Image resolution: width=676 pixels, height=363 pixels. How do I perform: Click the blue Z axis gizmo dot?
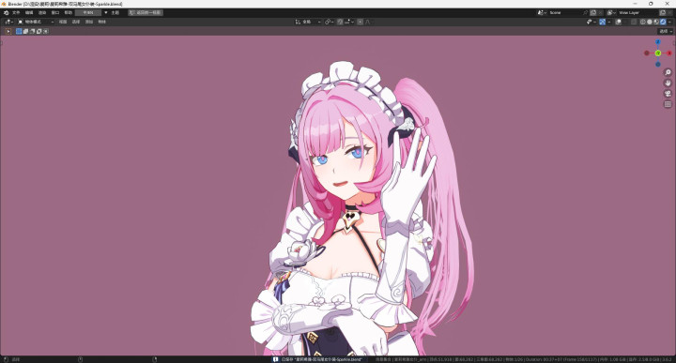tap(658, 42)
